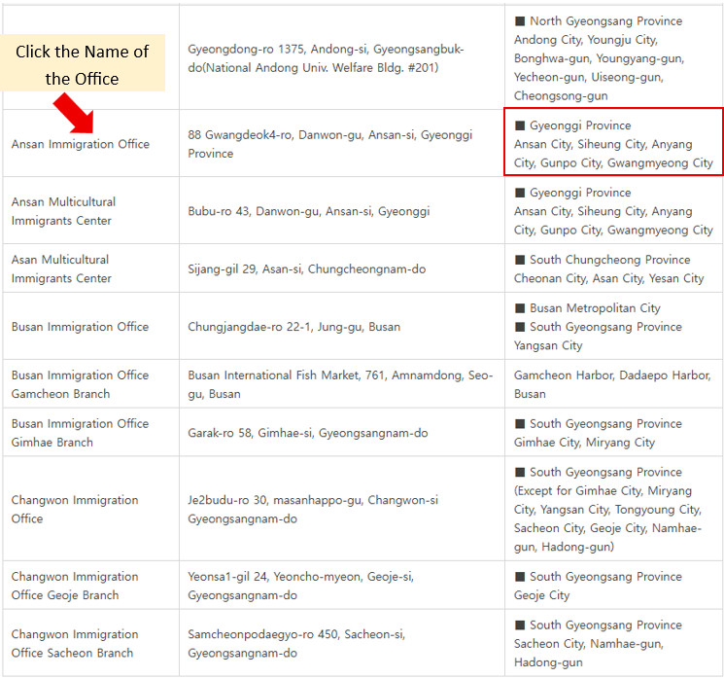Click the Chungjangdae-ro 22-1 Busan address
This screenshot has width=724, height=678.
point(294,327)
